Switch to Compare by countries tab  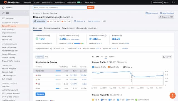86,28
